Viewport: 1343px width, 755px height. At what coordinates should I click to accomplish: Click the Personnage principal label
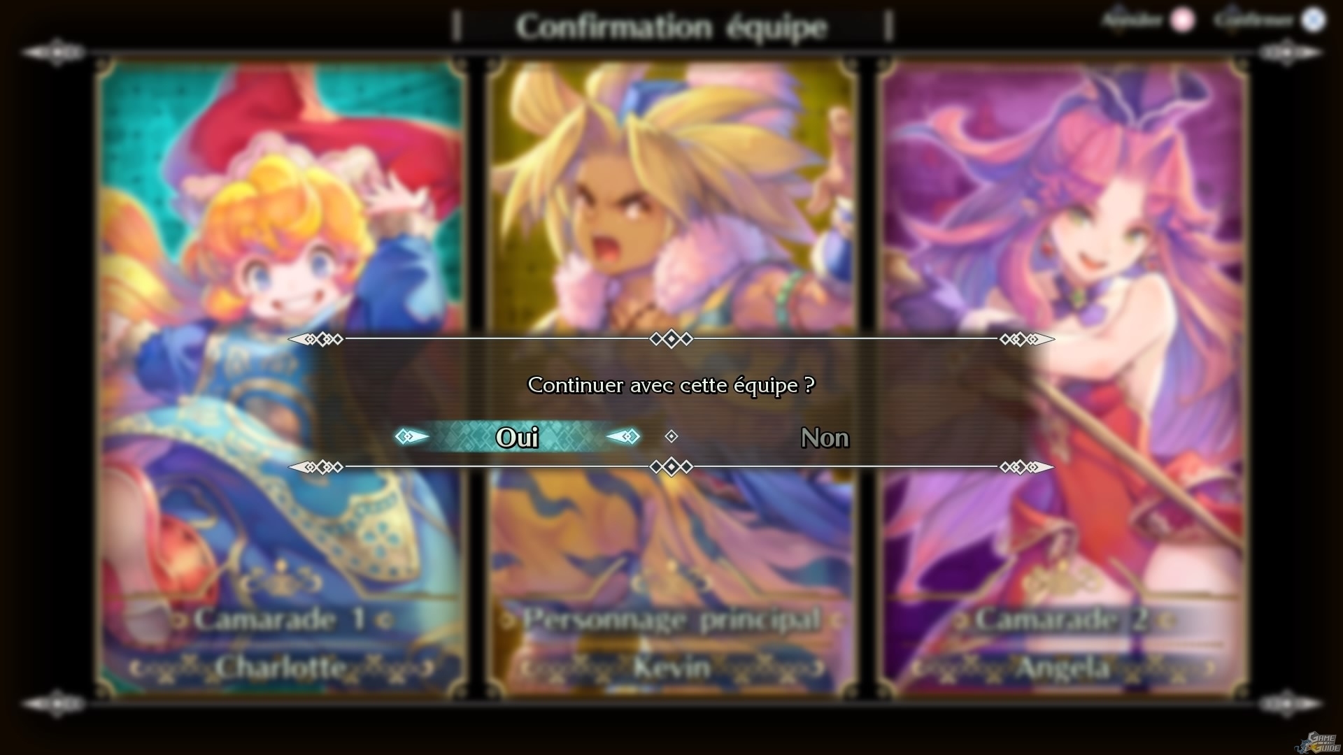tap(671, 619)
